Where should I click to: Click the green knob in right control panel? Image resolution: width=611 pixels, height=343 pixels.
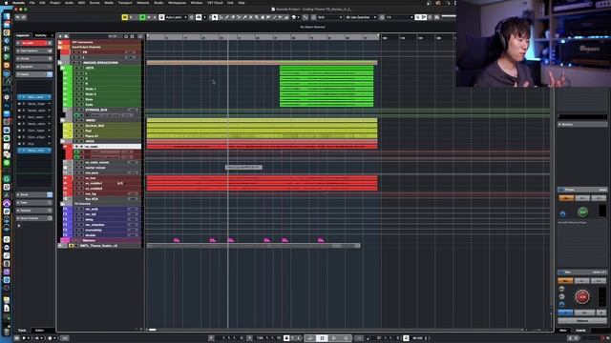click(x=582, y=212)
